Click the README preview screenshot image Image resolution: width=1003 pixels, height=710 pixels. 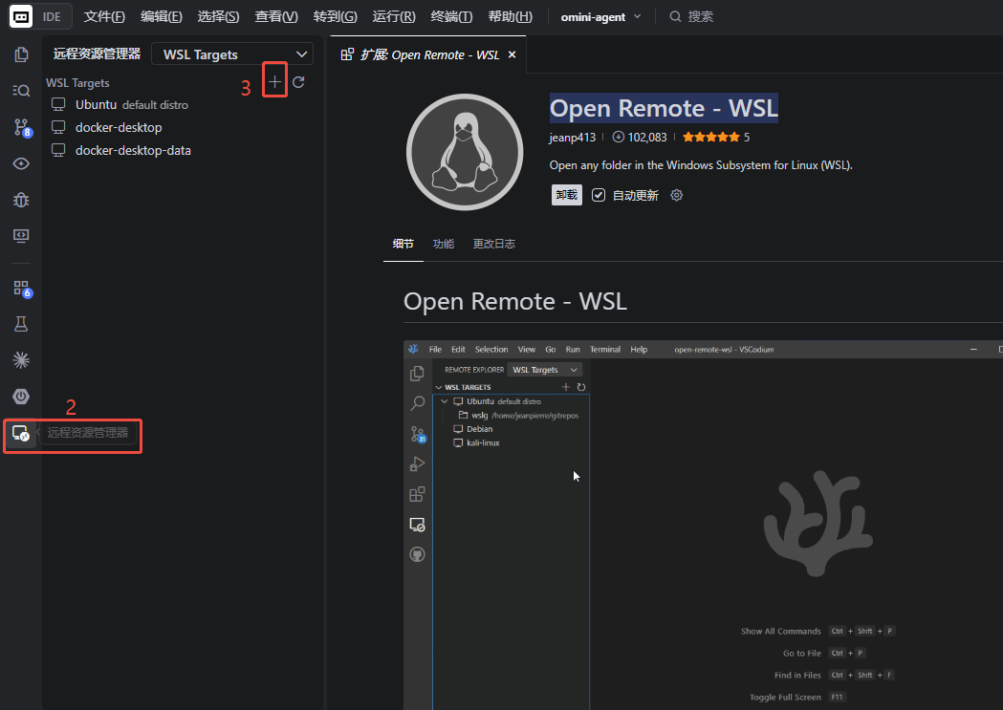coord(703,525)
